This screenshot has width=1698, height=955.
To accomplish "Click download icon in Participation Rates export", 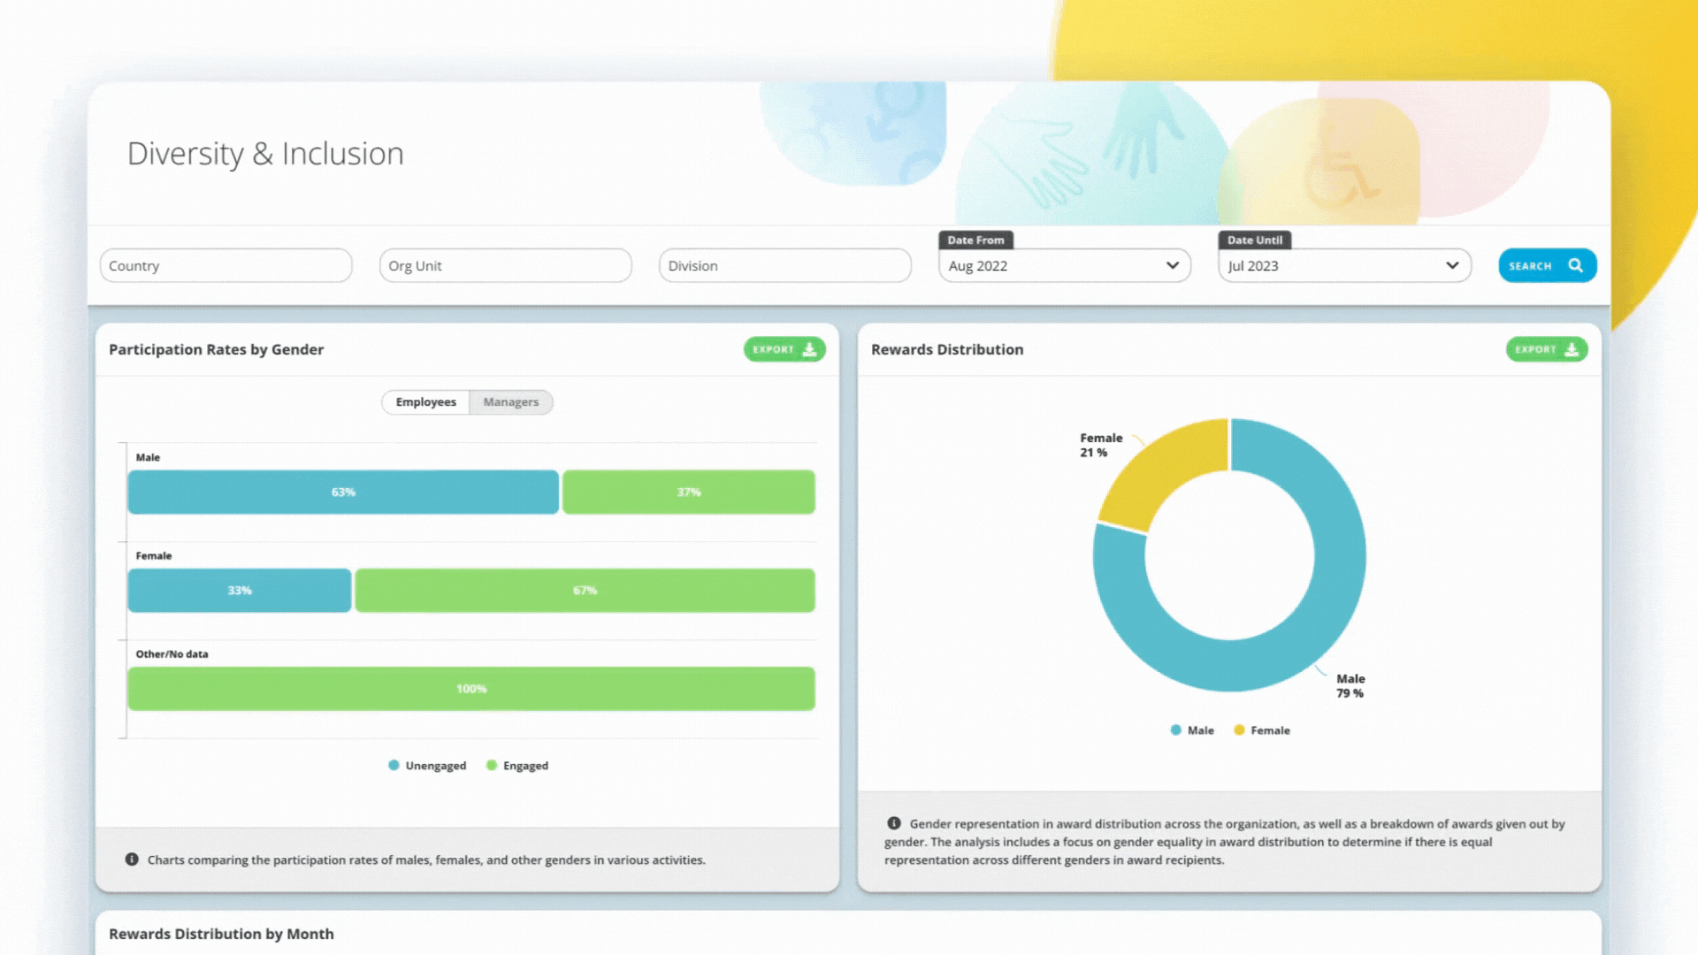I will click(808, 349).
